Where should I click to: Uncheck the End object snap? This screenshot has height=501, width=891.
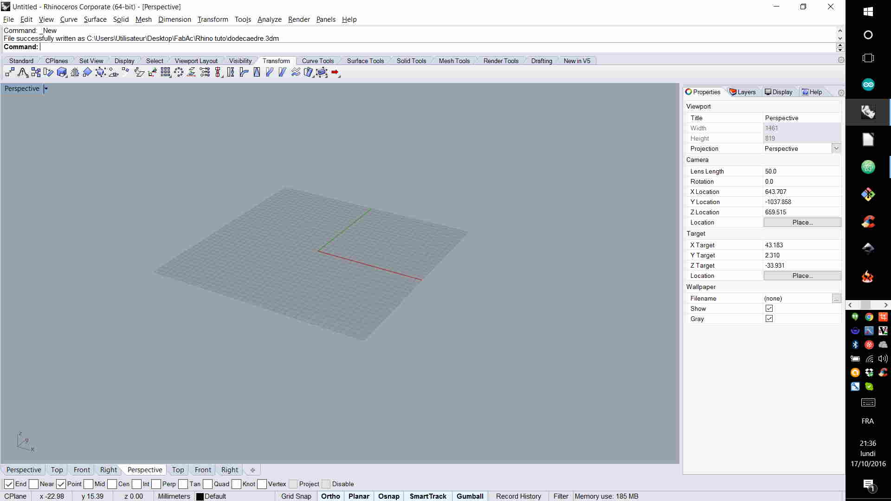9,484
